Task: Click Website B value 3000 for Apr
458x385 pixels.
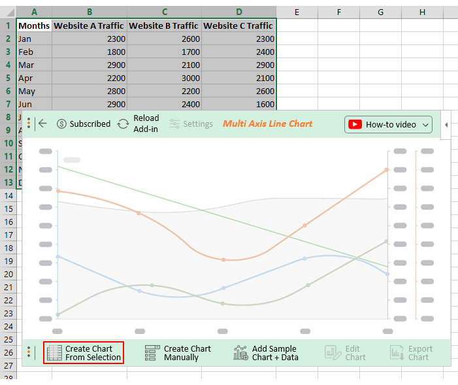Action: click(x=165, y=78)
